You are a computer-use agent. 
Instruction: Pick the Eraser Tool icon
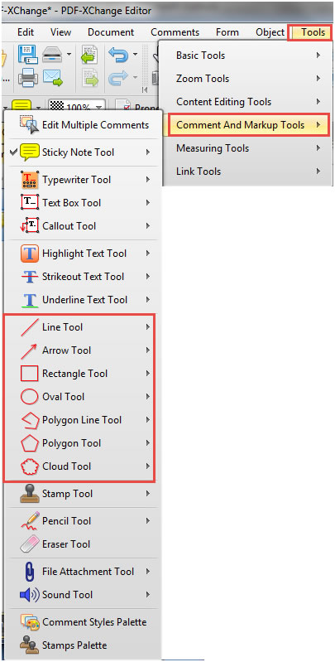coord(30,544)
